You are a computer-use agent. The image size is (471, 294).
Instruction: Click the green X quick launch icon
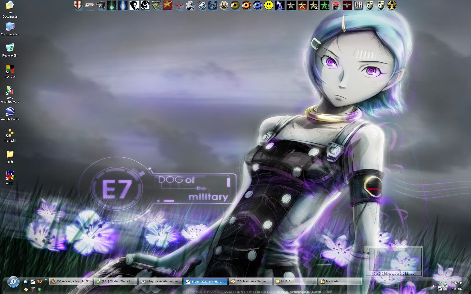tap(40, 289)
